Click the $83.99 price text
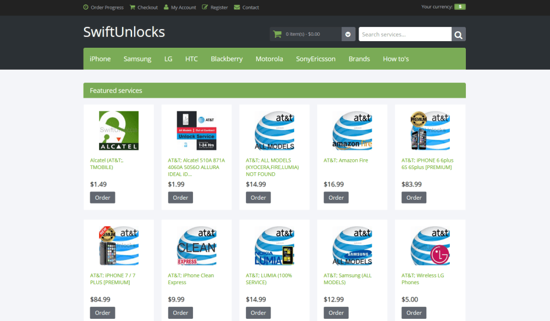The height and width of the screenshot is (321, 550). tap(411, 184)
